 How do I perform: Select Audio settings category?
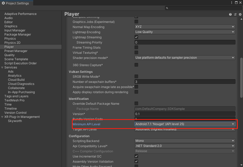[9, 18]
